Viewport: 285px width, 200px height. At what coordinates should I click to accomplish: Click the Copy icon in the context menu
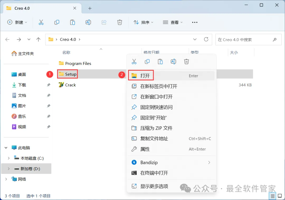coord(147,61)
